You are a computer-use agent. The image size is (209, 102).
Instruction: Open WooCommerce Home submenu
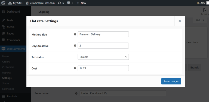tap(6, 56)
